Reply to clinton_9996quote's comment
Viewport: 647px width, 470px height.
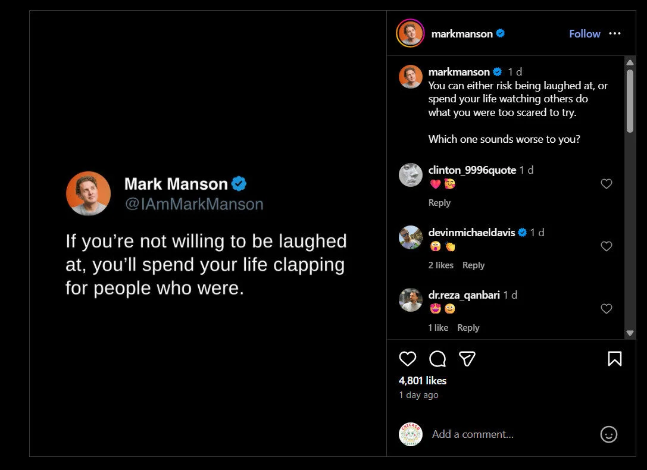pyautogui.click(x=439, y=202)
